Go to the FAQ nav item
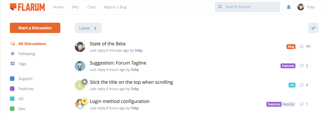The width and height of the screenshot is (327, 115). click(x=75, y=7)
